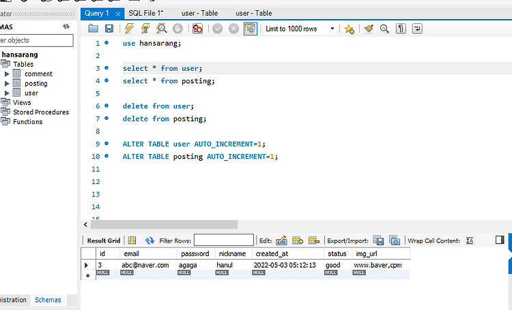The height and width of the screenshot is (310, 512).
Task: Select Stored Procedures folder
Action: pos(41,112)
